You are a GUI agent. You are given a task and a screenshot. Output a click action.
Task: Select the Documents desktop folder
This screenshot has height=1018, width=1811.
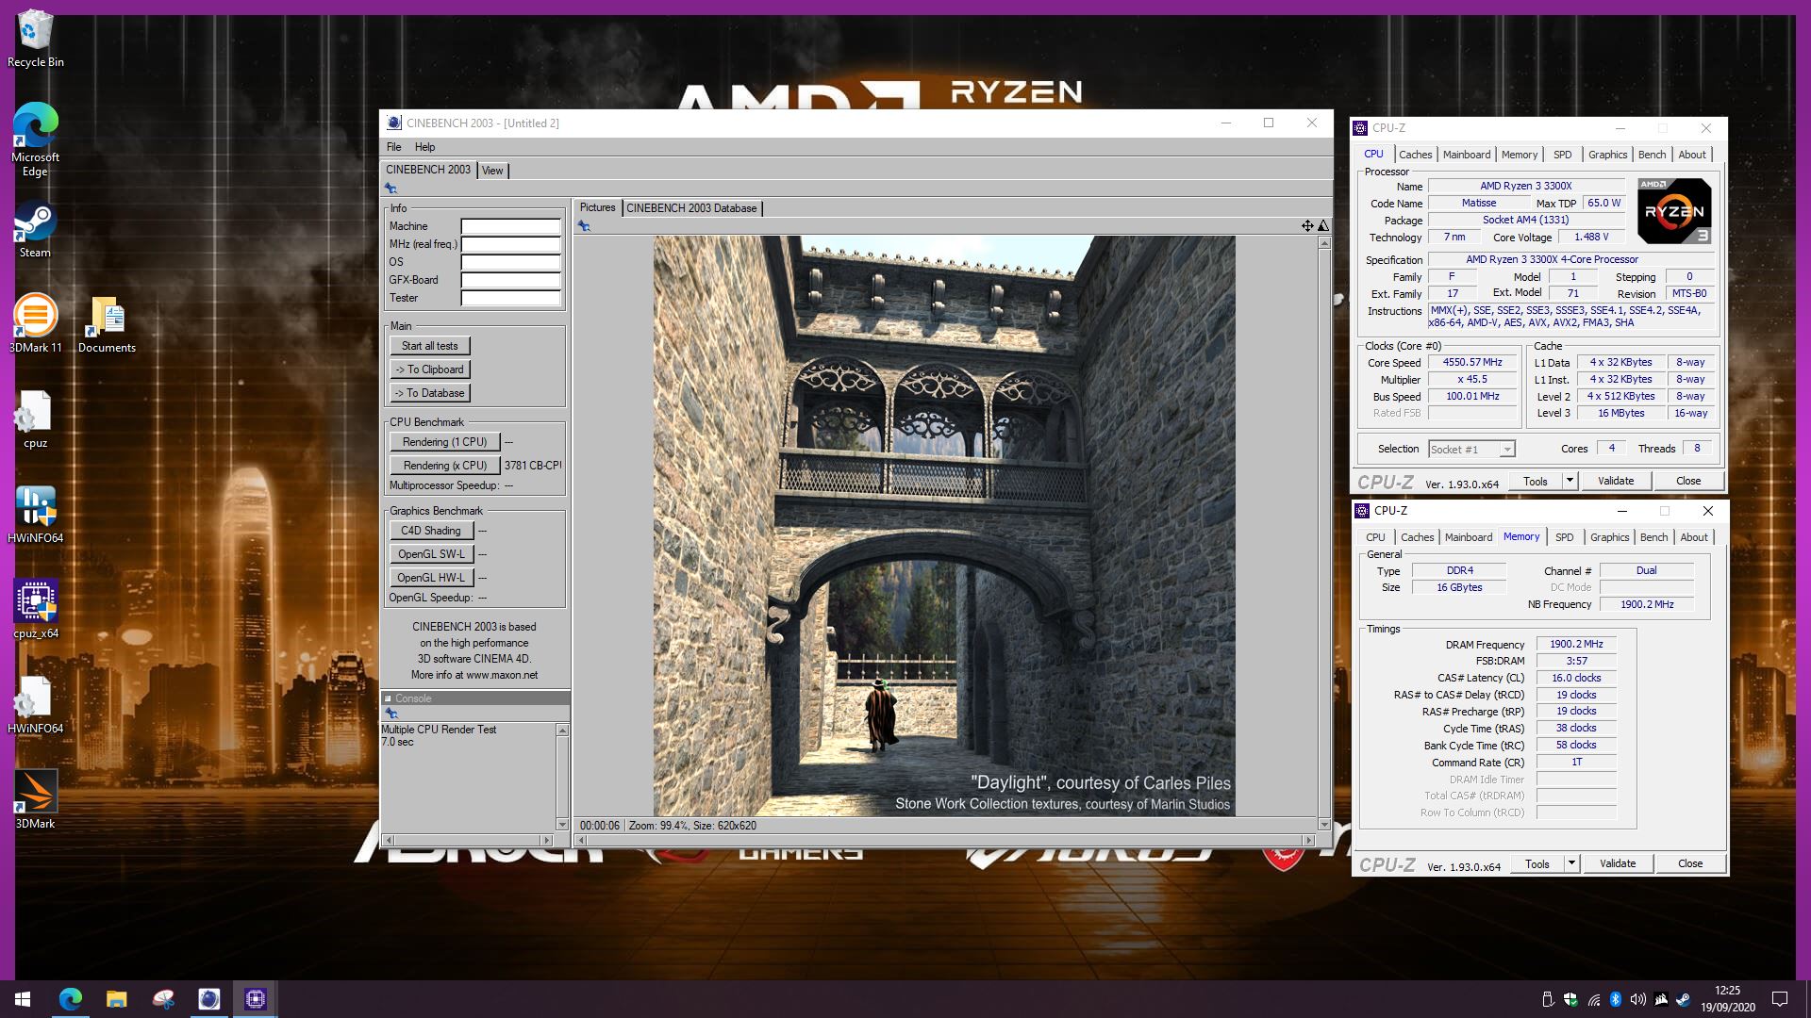click(107, 323)
